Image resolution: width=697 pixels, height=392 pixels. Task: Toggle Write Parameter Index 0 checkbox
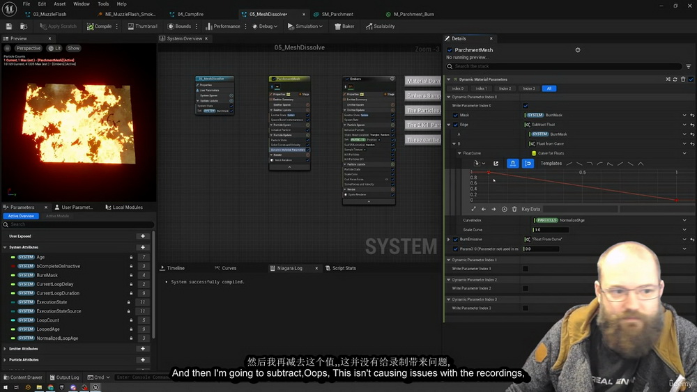coord(526,106)
